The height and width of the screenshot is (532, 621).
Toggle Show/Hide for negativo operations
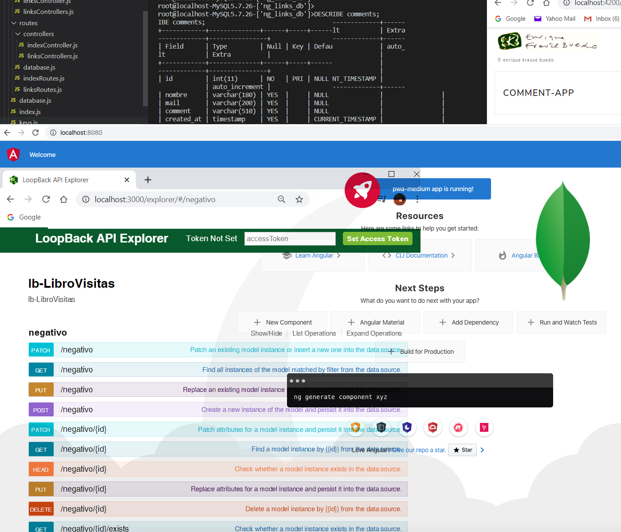pyautogui.click(x=266, y=333)
